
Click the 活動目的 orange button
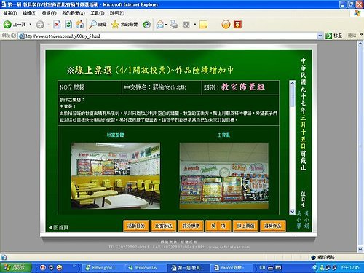[136, 226]
